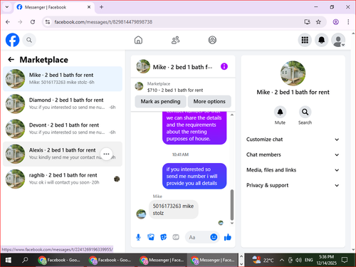The width and height of the screenshot is (356, 267).
Task: Click the install app icon in address bar
Action: (307, 22)
